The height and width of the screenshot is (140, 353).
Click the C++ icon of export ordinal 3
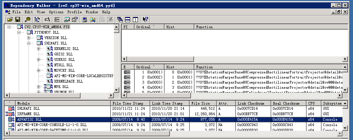(127, 82)
